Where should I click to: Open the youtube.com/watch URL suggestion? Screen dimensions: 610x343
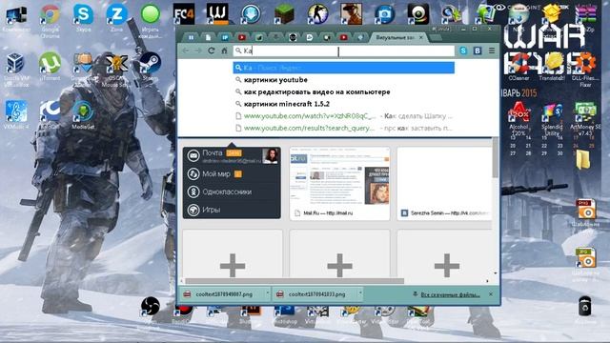(344, 116)
